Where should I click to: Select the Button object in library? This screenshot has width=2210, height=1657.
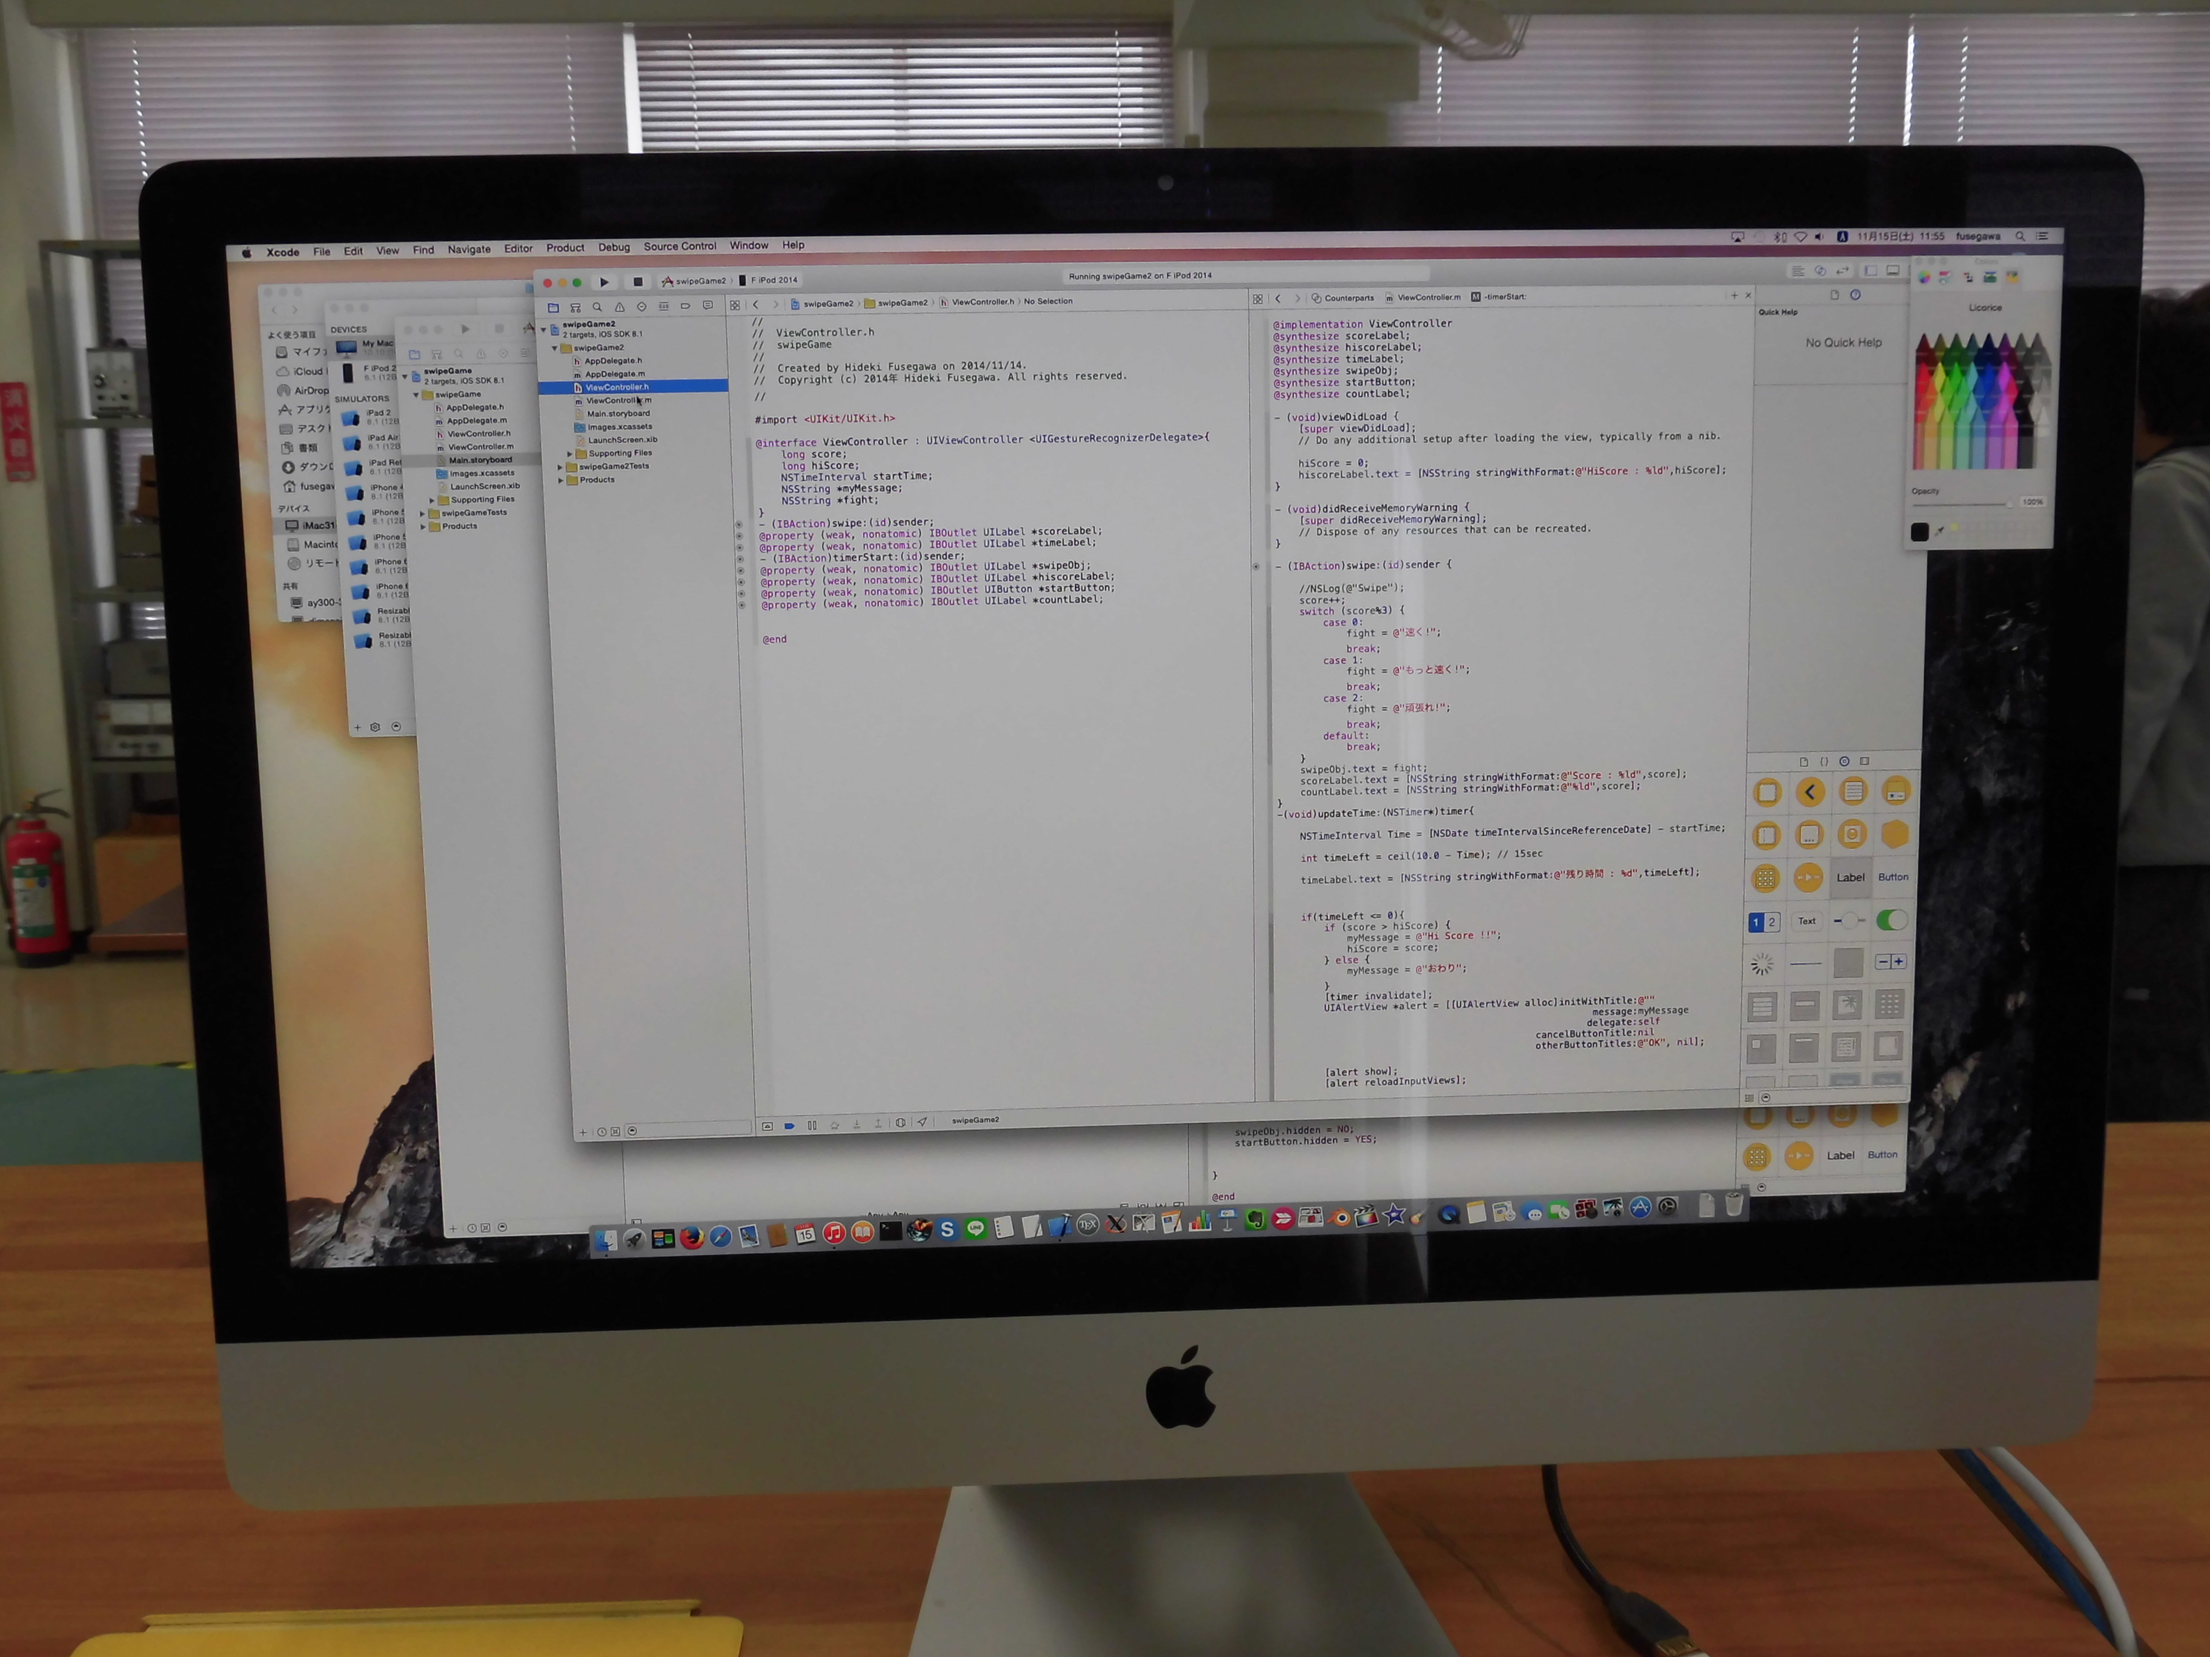(1893, 877)
